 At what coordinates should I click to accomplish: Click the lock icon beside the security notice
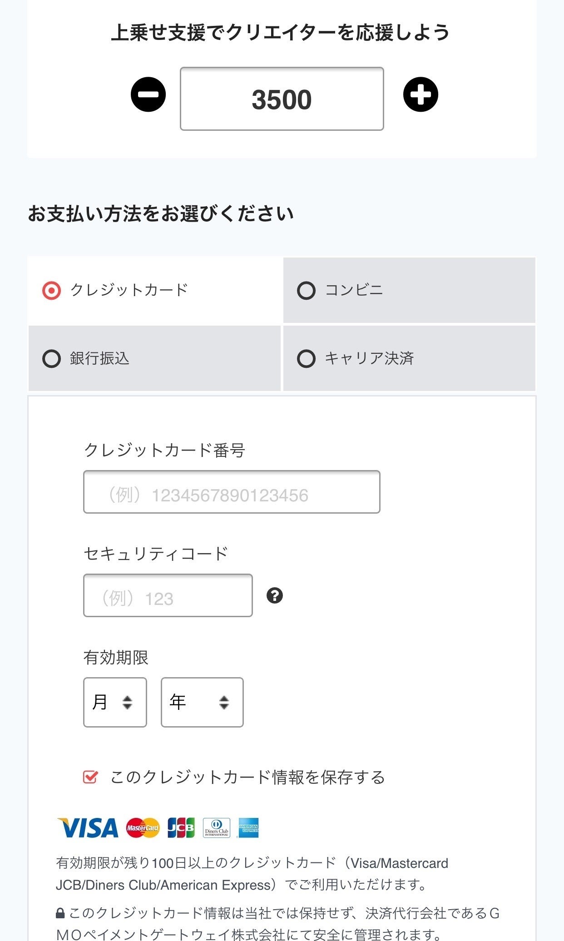tap(60, 913)
